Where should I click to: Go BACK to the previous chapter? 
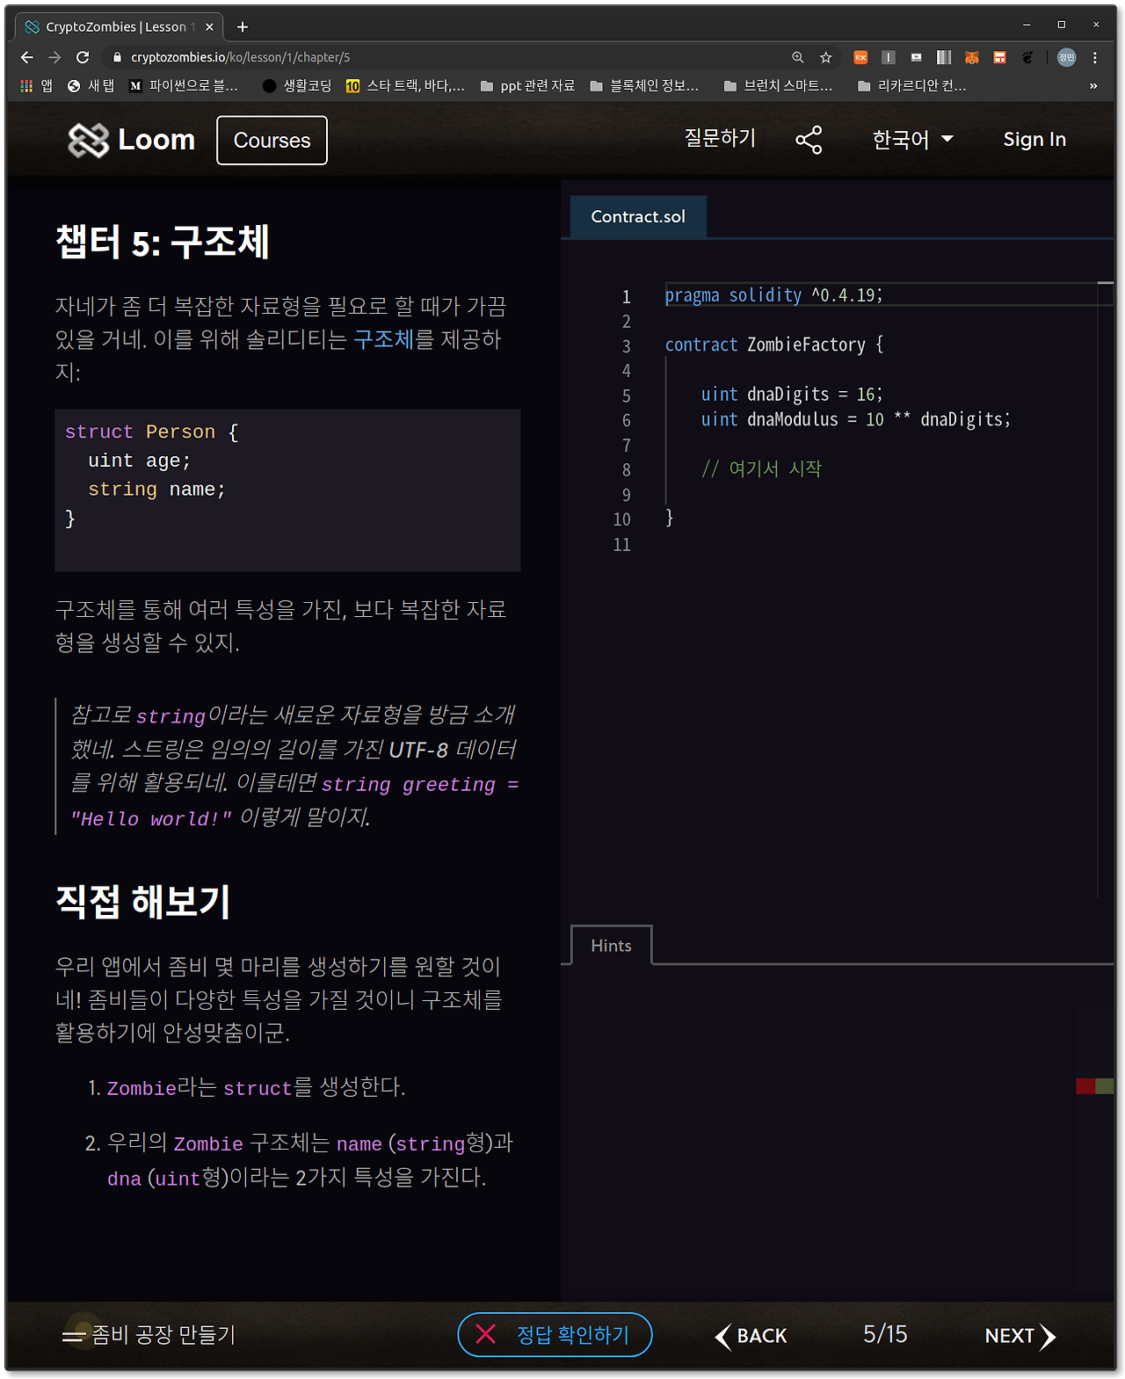coord(751,1336)
